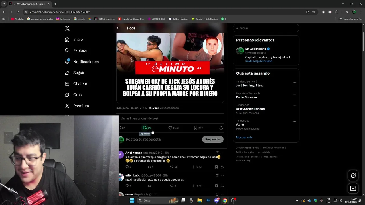Open Discord from the taskbar
Screen dimensions: 365x205
click(216, 200)
